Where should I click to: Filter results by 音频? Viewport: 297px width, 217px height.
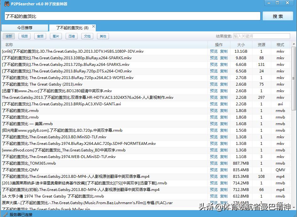tap(40, 36)
